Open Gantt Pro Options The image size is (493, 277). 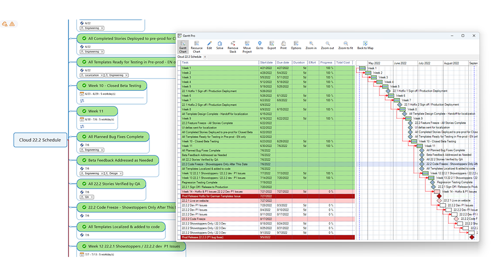296,45
